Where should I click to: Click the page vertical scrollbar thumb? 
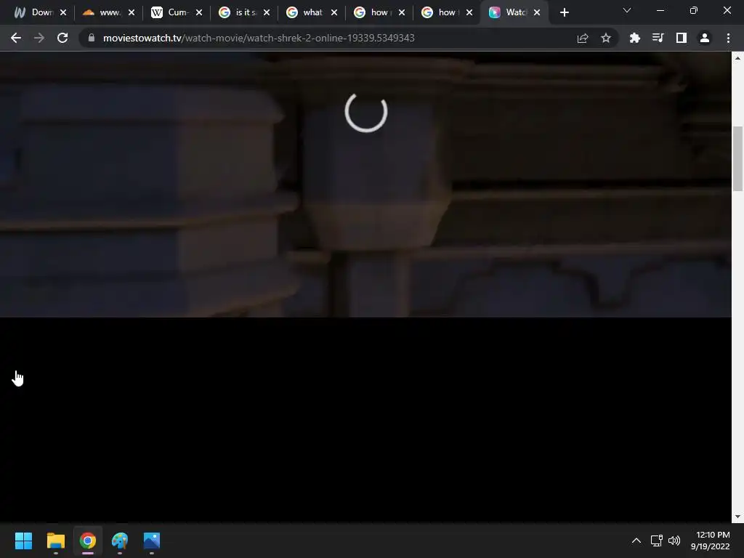click(737, 158)
